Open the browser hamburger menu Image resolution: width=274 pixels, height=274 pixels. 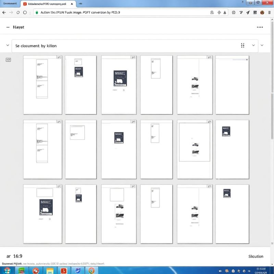pos(270,12)
